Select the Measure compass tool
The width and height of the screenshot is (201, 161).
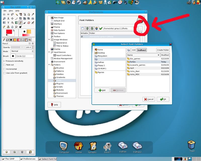pyautogui.click(x=8, y=19)
